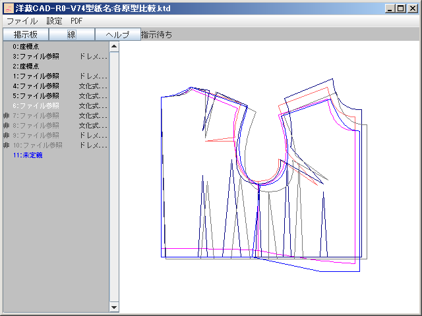Select hidden row 7:ファイル参照
This screenshot has width=422, height=316.
[56, 116]
